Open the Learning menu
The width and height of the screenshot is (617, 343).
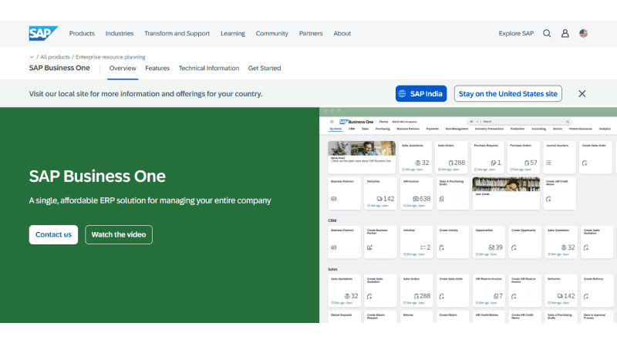[233, 33]
